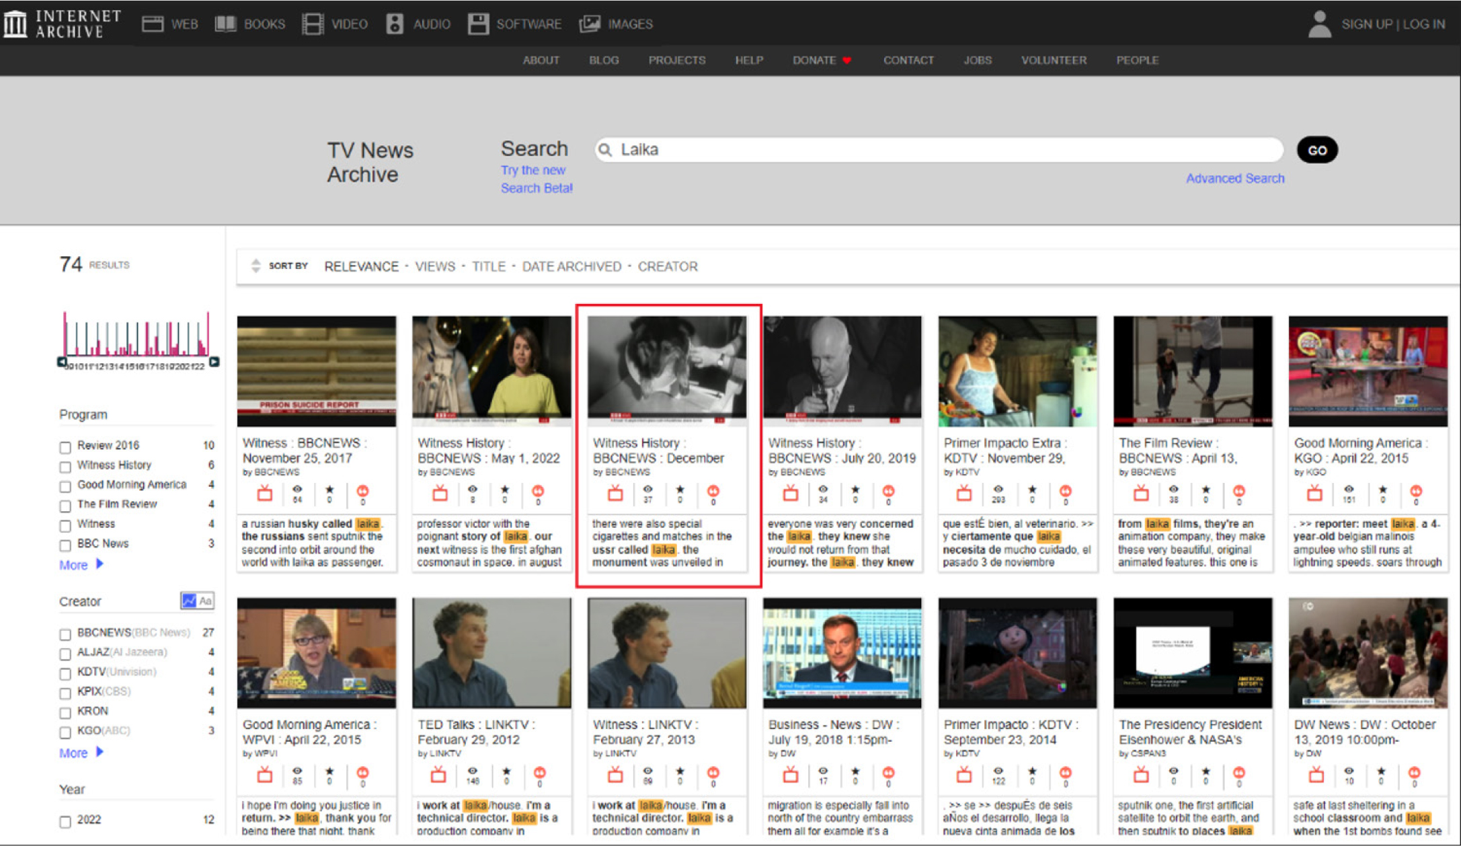Expand More under Program filters
The height and width of the screenshot is (846, 1461).
pyautogui.click(x=81, y=565)
